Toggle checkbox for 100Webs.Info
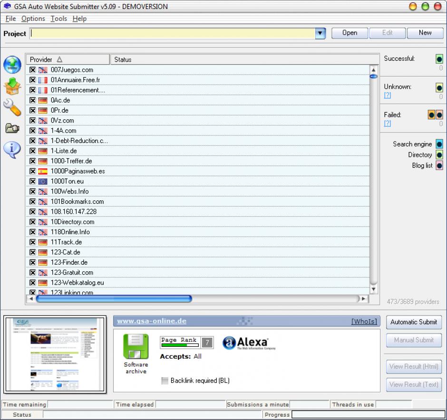This screenshot has height=420, width=447. [33, 191]
